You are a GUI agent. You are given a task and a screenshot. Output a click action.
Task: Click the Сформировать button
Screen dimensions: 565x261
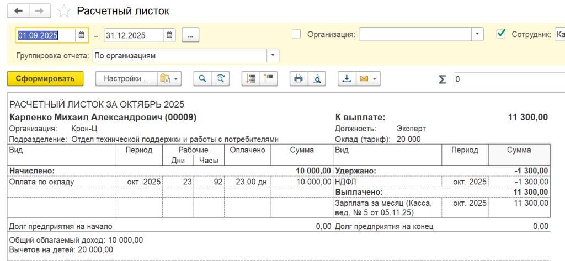coord(45,78)
